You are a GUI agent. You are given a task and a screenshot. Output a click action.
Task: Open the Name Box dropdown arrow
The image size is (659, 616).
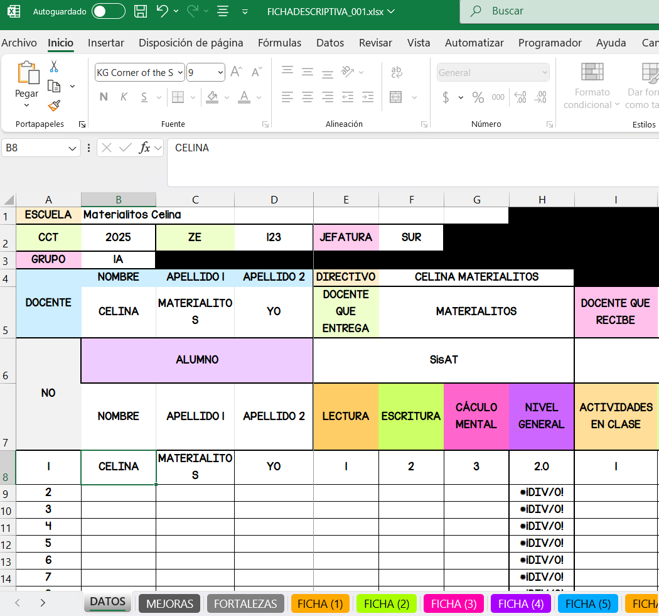pyautogui.click(x=72, y=148)
